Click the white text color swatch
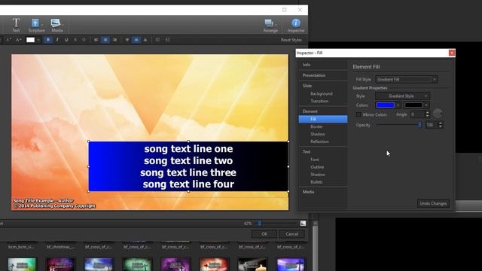Screen dimensions: 482x271 [30, 40]
